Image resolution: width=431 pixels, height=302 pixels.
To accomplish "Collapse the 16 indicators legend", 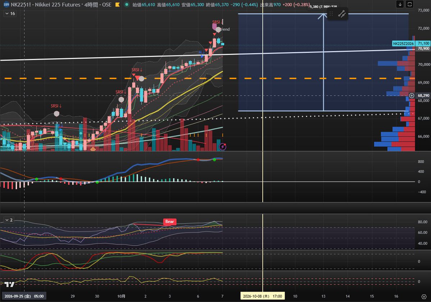I will click(10, 13).
